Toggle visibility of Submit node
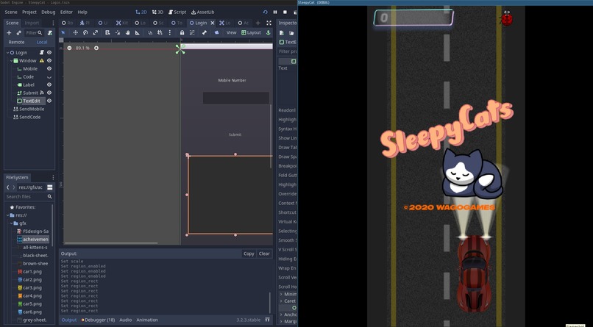The image size is (593, 327). tap(49, 93)
